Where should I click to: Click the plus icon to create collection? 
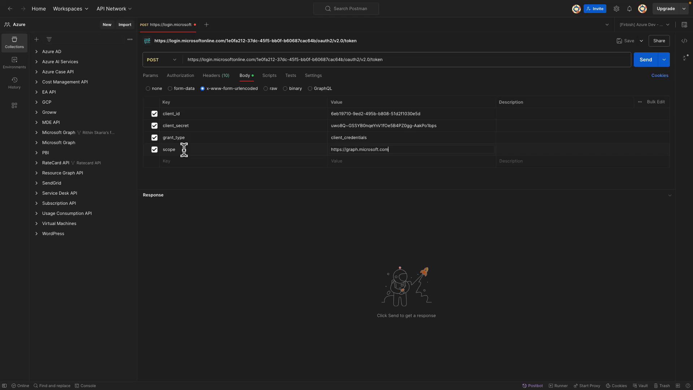tap(36, 39)
